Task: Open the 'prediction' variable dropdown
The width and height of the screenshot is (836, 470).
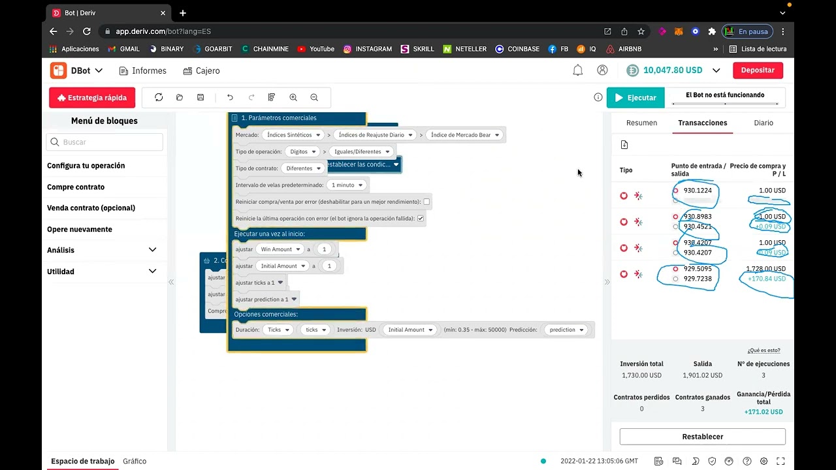Action: 566,330
